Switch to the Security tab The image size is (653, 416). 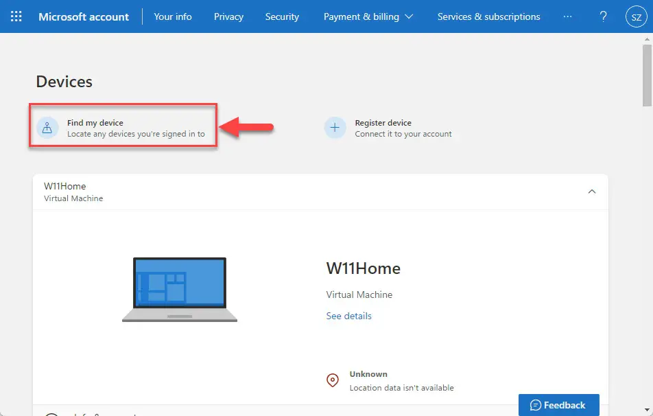pos(282,16)
